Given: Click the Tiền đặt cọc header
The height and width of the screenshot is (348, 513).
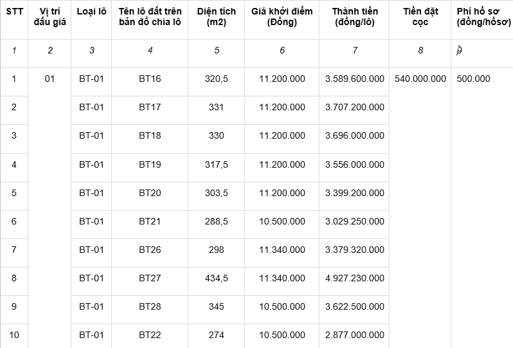Looking at the screenshot, I should pos(420,20).
